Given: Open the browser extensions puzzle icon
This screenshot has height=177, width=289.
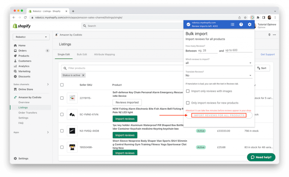Looking at the screenshot, I should pyautogui.click(x=258, y=17).
